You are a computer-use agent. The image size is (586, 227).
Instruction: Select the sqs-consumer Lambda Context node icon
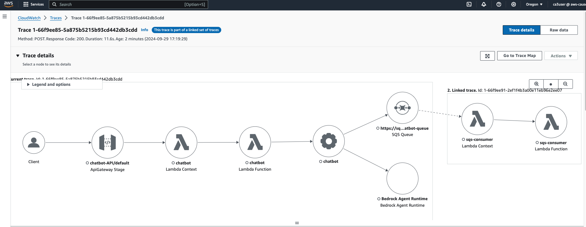point(477,119)
